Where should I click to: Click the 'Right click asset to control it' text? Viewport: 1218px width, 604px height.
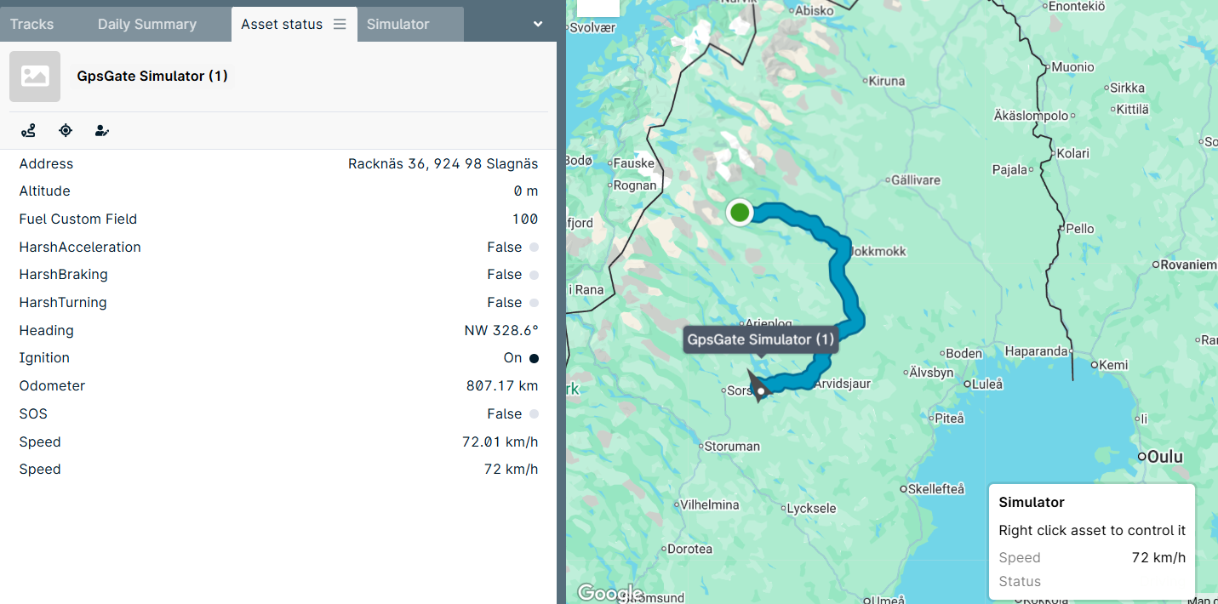click(x=1092, y=531)
